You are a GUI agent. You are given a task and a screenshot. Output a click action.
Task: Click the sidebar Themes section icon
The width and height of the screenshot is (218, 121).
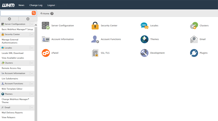click(x=2, y=94)
